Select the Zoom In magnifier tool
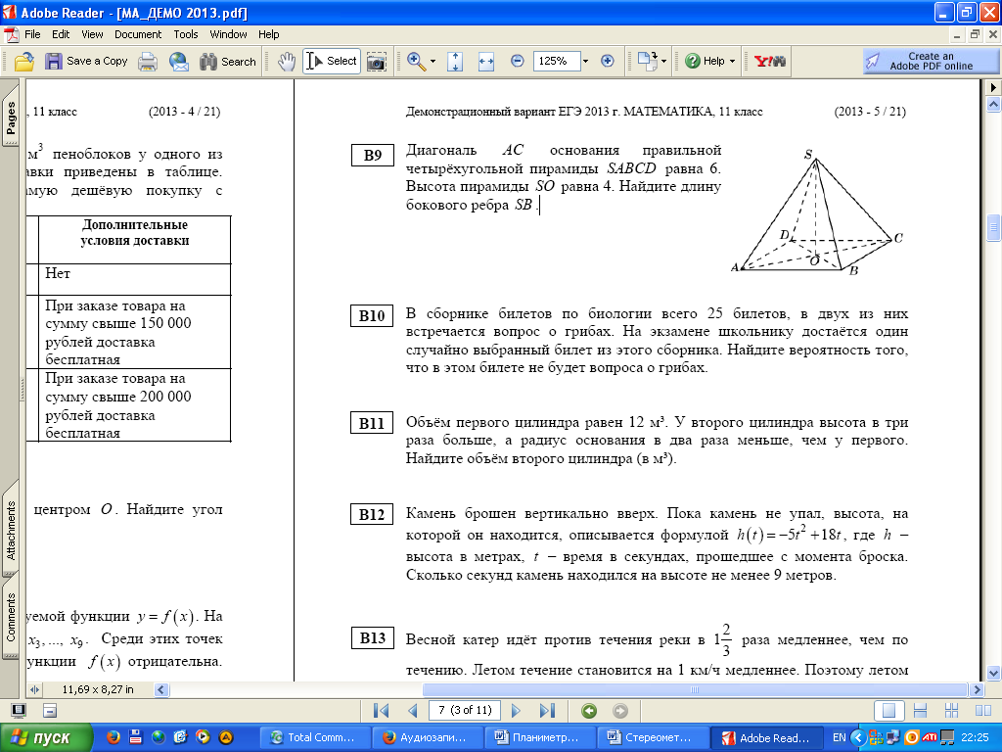Image resolution: width=1002 pixels, height=752 pixels. point(416,62)
